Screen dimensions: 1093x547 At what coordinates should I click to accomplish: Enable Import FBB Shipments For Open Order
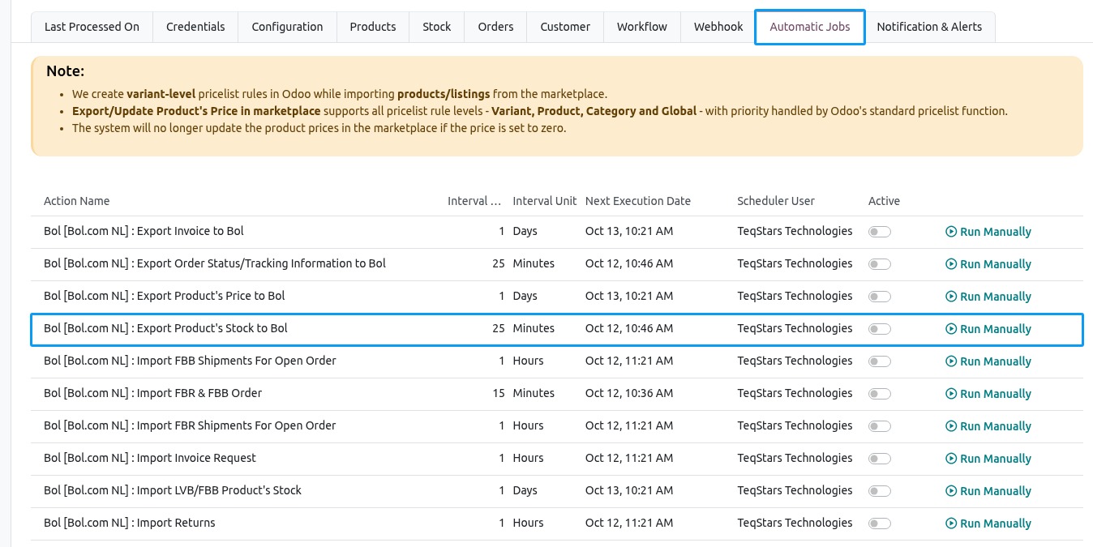(x=880, y=361)
